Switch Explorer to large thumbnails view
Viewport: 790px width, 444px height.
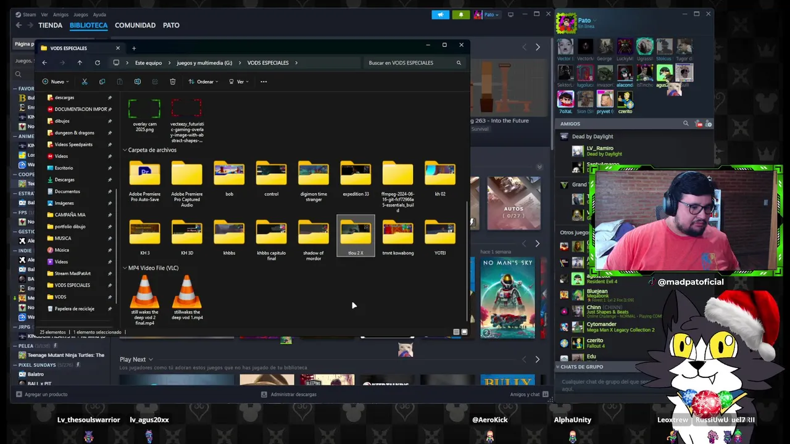pos(464,332)
